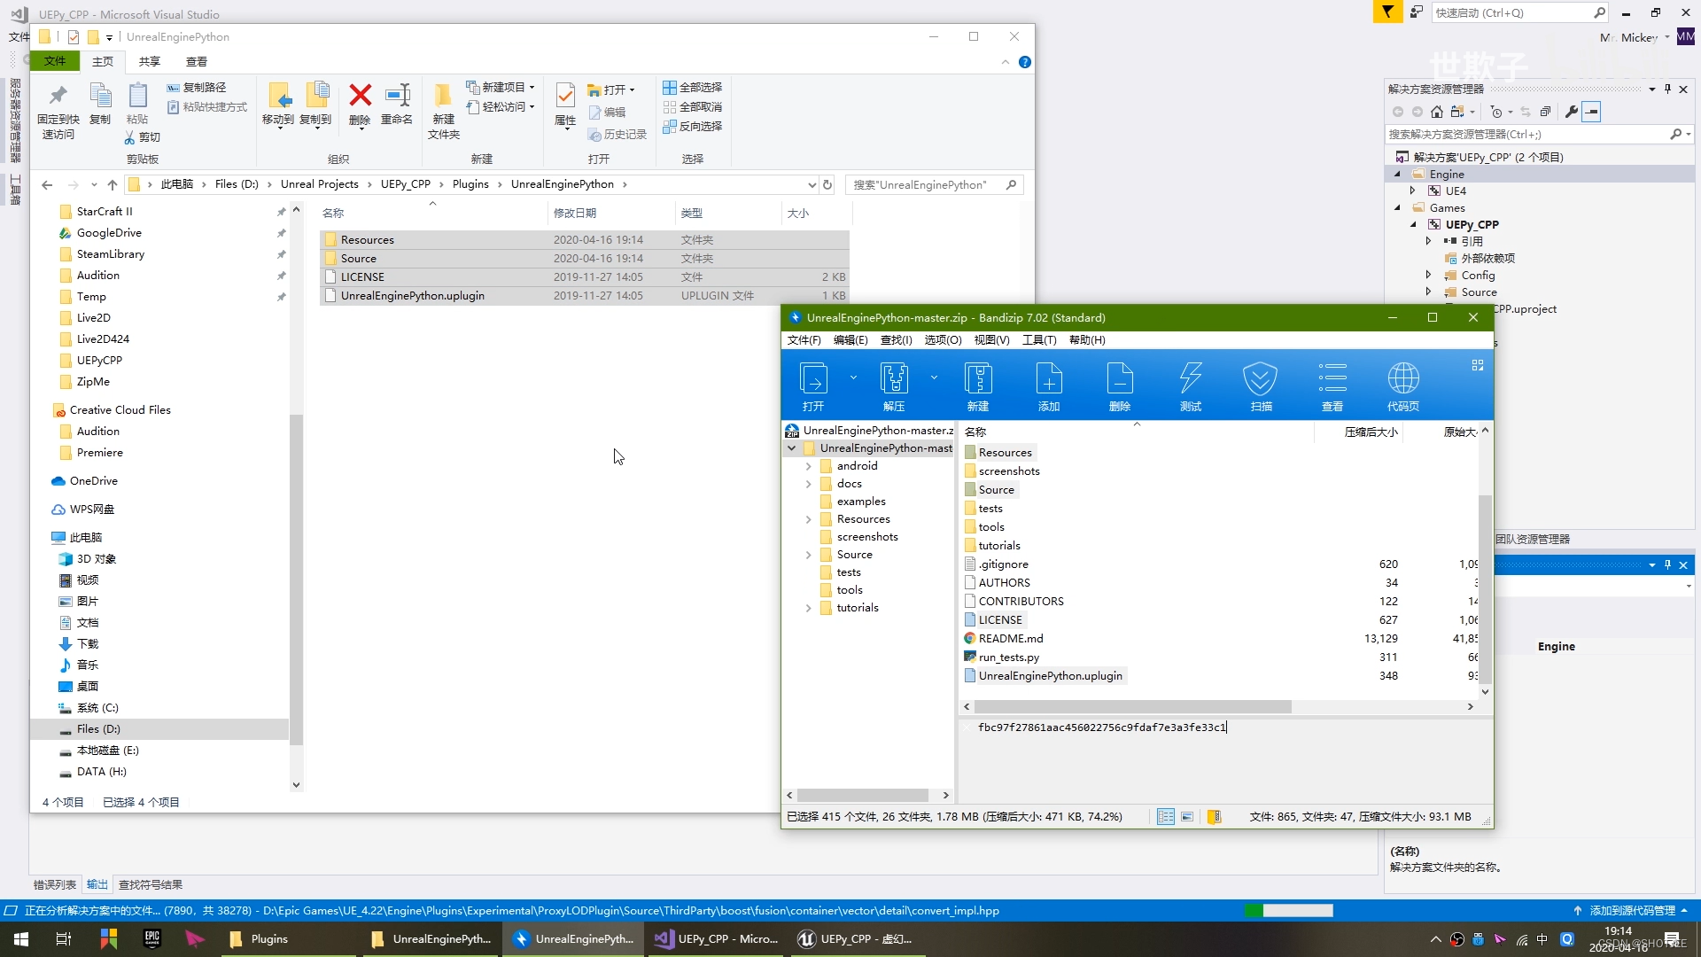Click the collapse-all icon in Solution Explorer's toolbar
1701x957 pixels.
point(1545,112)
